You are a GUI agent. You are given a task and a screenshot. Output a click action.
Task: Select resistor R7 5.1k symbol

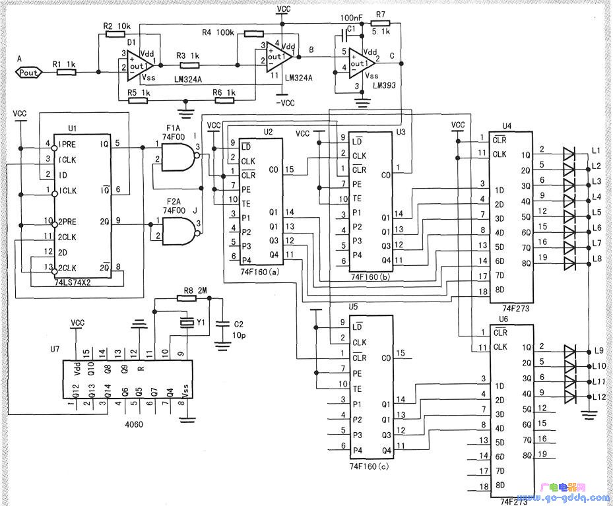[381, 24]
